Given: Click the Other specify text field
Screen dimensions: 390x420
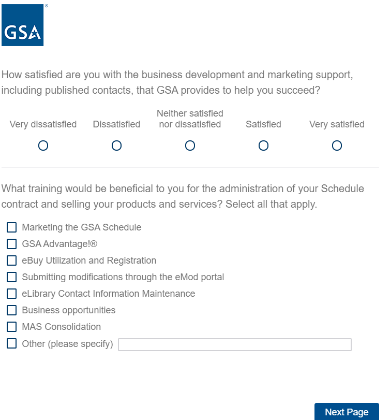Looking at the screenshot, I should tap(235, 344).
